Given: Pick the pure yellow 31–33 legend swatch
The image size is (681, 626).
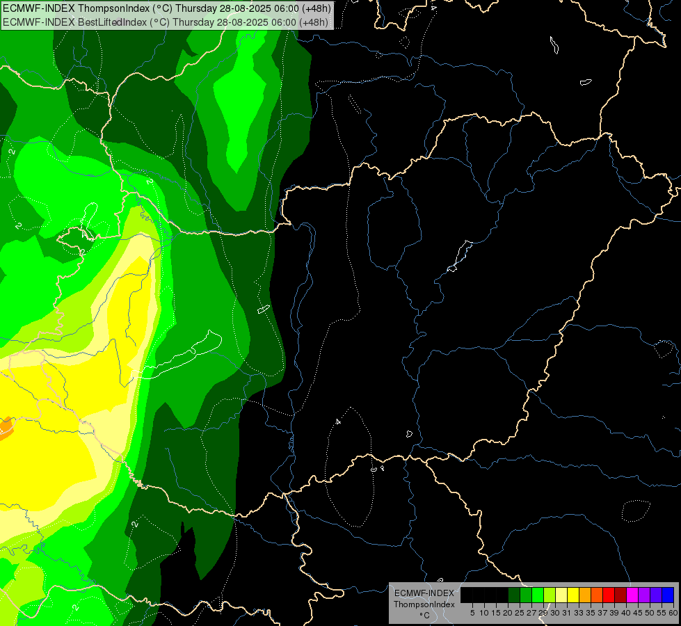Looking at the screenshot, I should pyautogui.click(x=573, y=595).
